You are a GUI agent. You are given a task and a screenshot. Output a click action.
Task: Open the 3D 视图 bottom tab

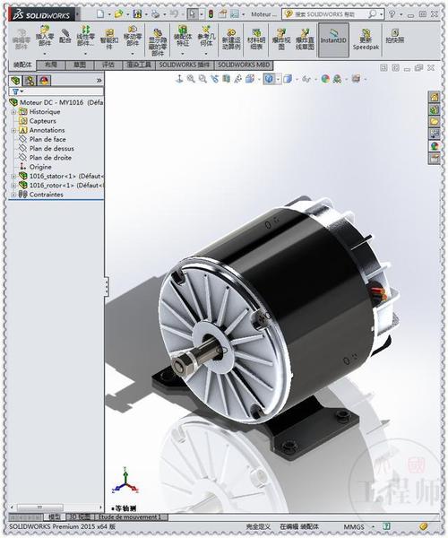[80, 516]
